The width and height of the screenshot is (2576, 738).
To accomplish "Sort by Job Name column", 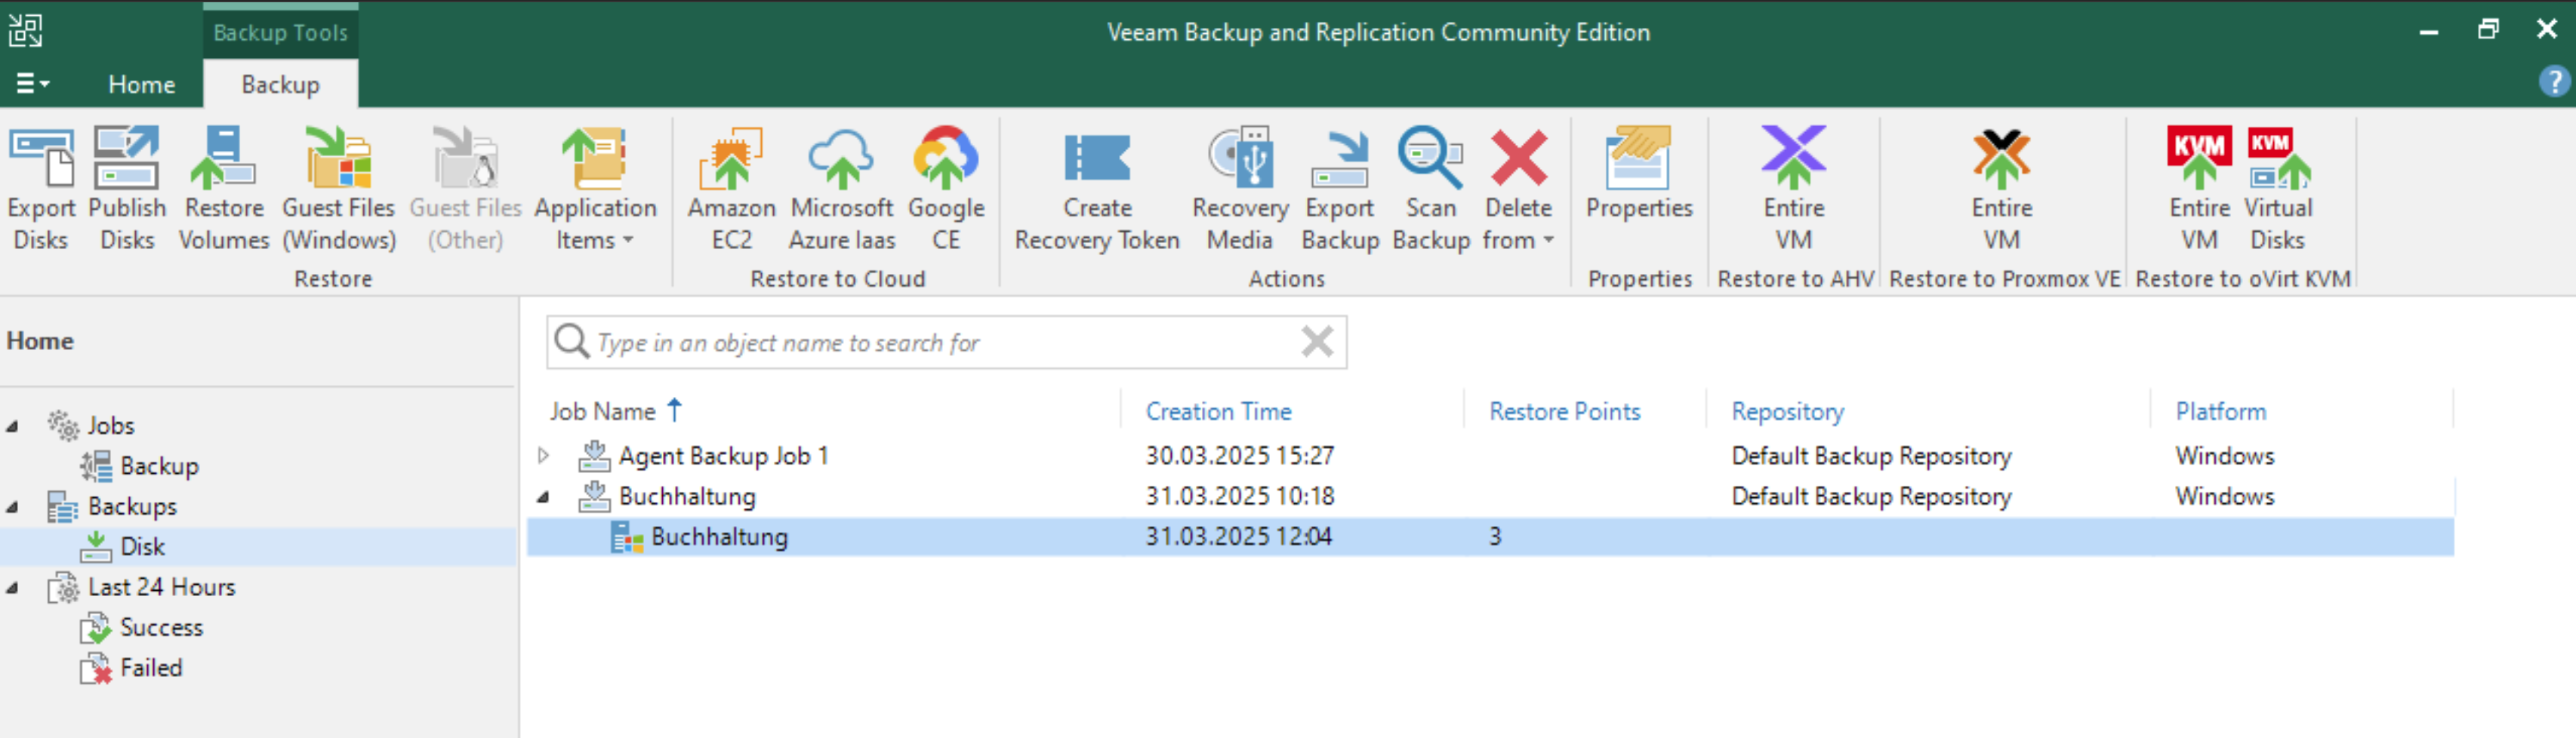I will (x=603, y=411).
